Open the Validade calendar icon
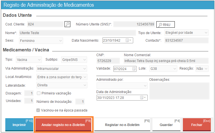 pyautogui.click(x=134, y=68)
